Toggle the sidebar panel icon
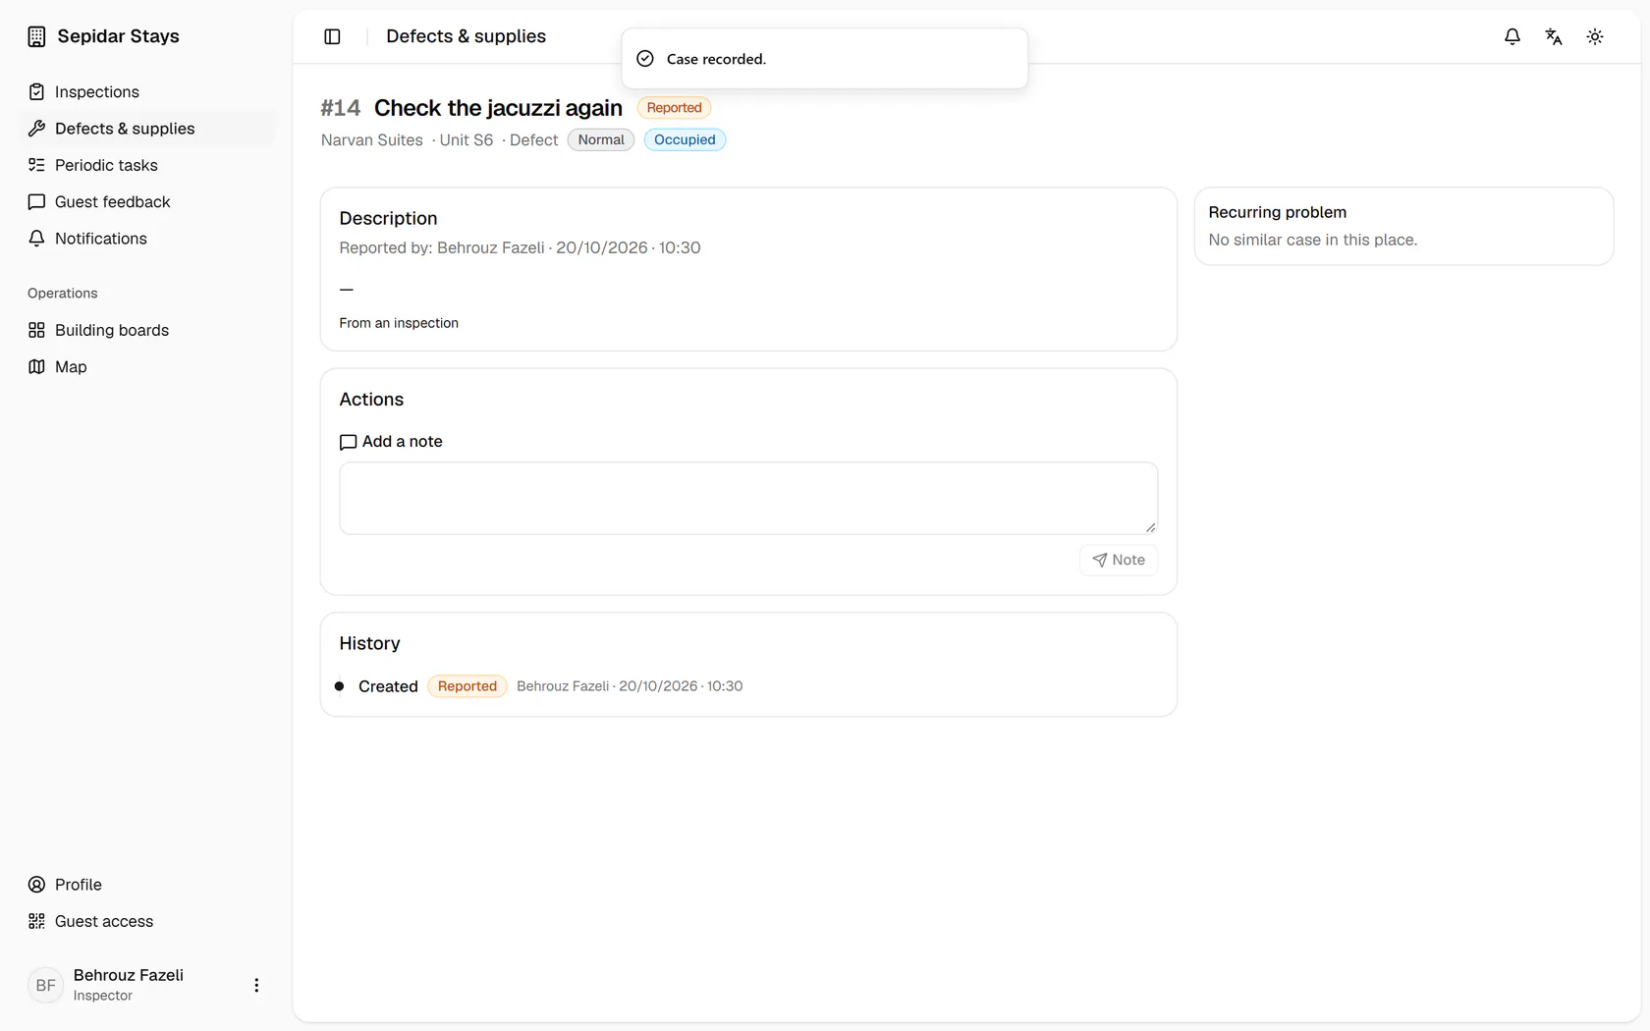Screen dimensions: 1650x1031 332,36
